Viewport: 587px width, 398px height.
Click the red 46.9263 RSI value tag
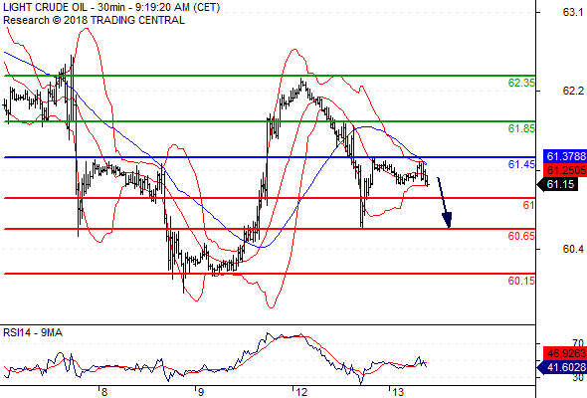point(565,353)
